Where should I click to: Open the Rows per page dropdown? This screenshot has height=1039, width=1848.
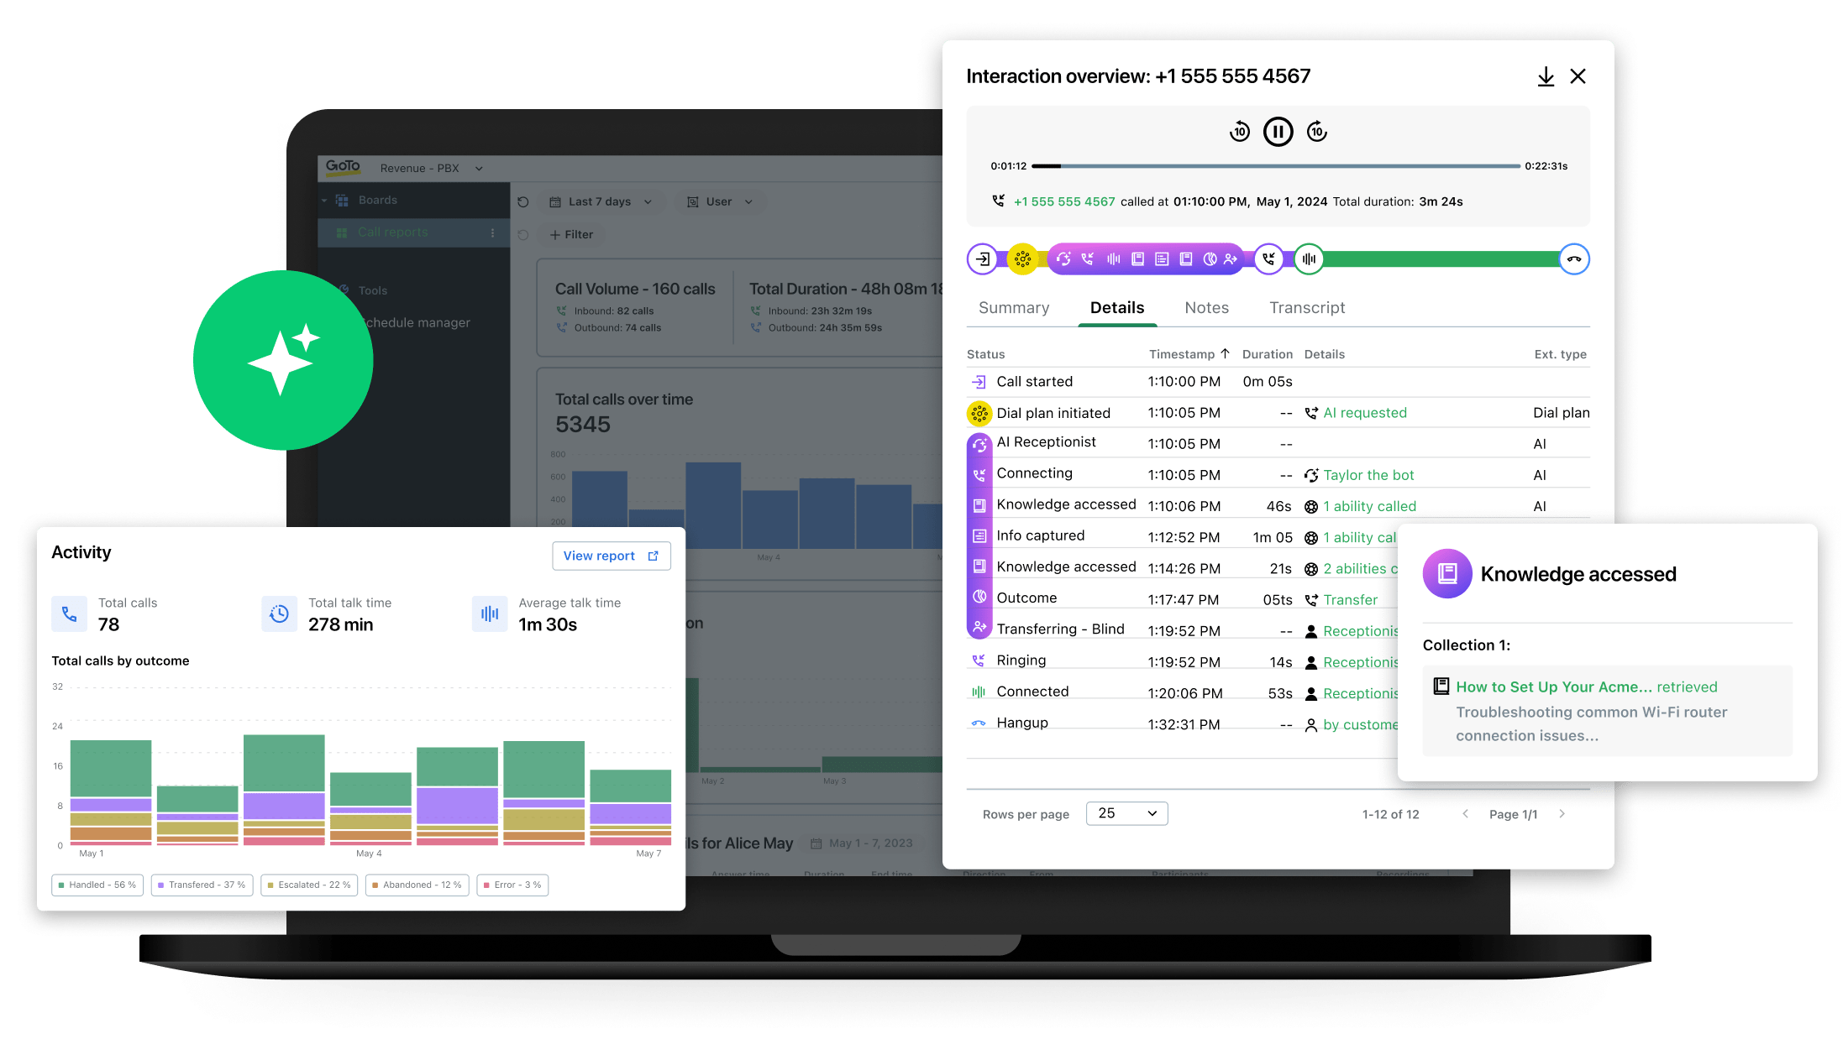(x=1126, y=812)
